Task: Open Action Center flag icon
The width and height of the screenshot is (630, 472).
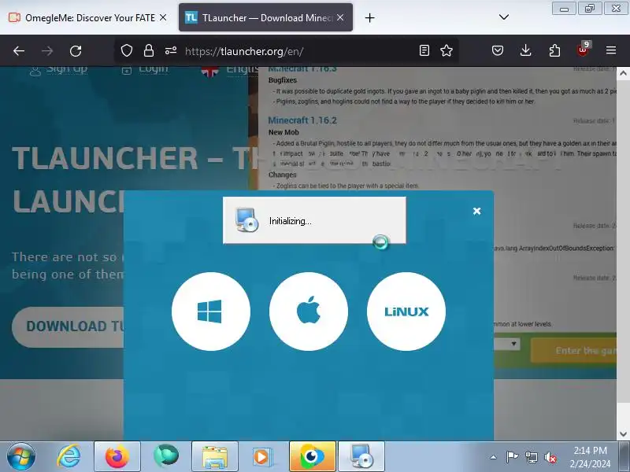Action: pyautogui.click(x=512, y=457)
